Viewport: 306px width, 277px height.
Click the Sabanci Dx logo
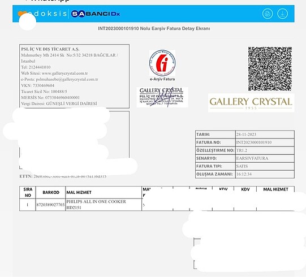click(x=96, y=14)
